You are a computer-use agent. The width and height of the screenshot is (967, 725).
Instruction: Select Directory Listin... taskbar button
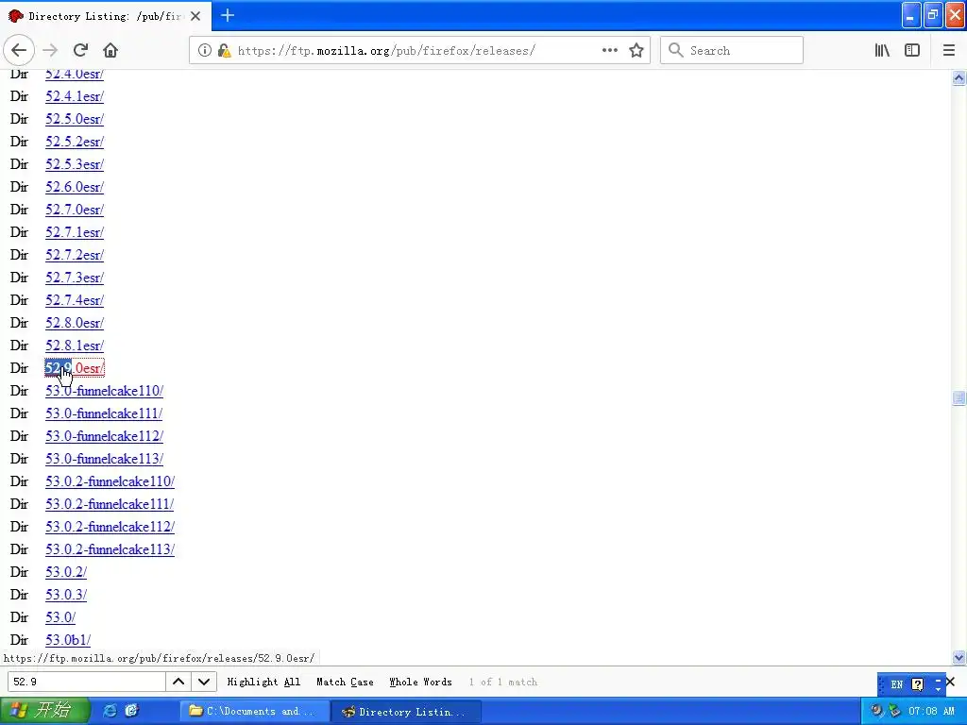click(x=406, y=712)
